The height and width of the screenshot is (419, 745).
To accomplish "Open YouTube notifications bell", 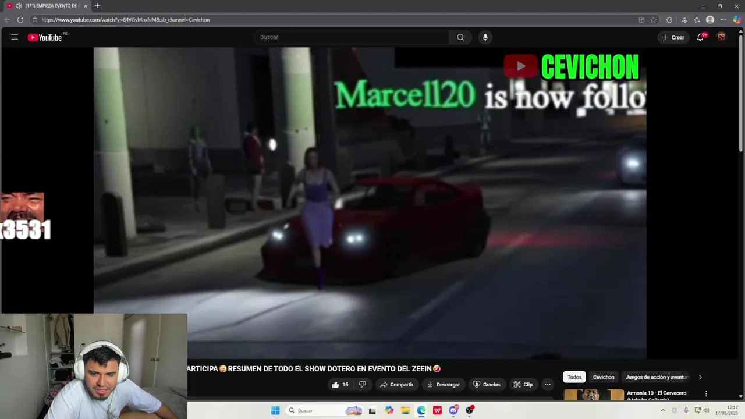I will tap(701, 37).
